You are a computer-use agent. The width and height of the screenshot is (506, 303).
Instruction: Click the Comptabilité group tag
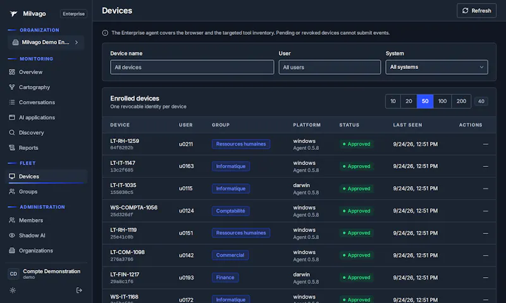coord(230,211)
